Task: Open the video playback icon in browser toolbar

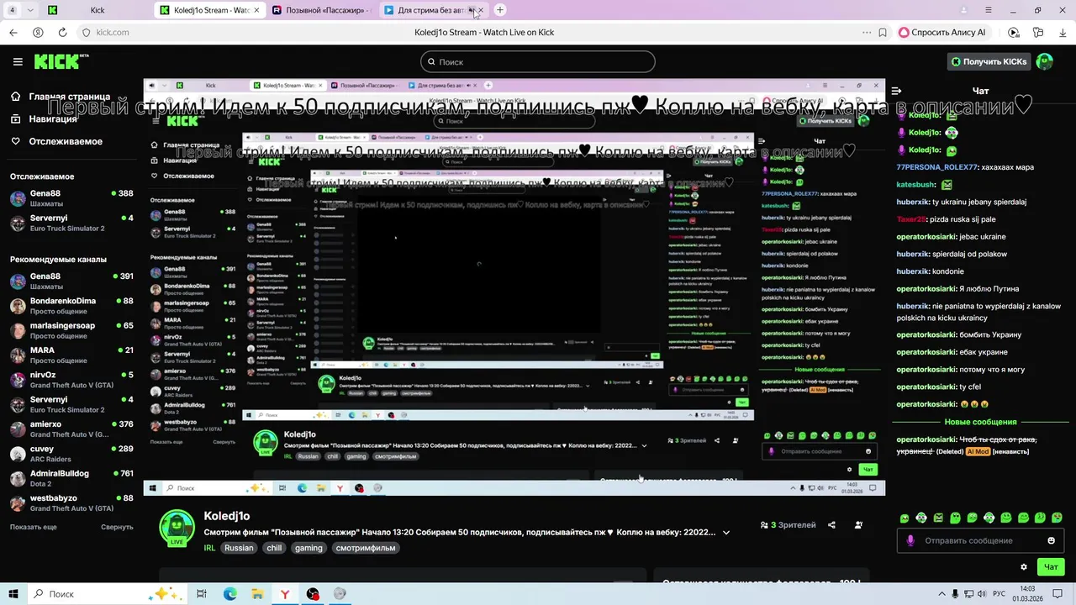Action: (x=1014, y=32)
